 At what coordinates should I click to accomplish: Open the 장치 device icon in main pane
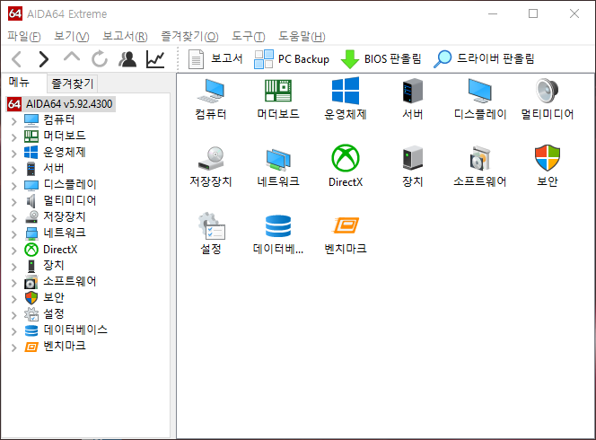pos(412,158)
